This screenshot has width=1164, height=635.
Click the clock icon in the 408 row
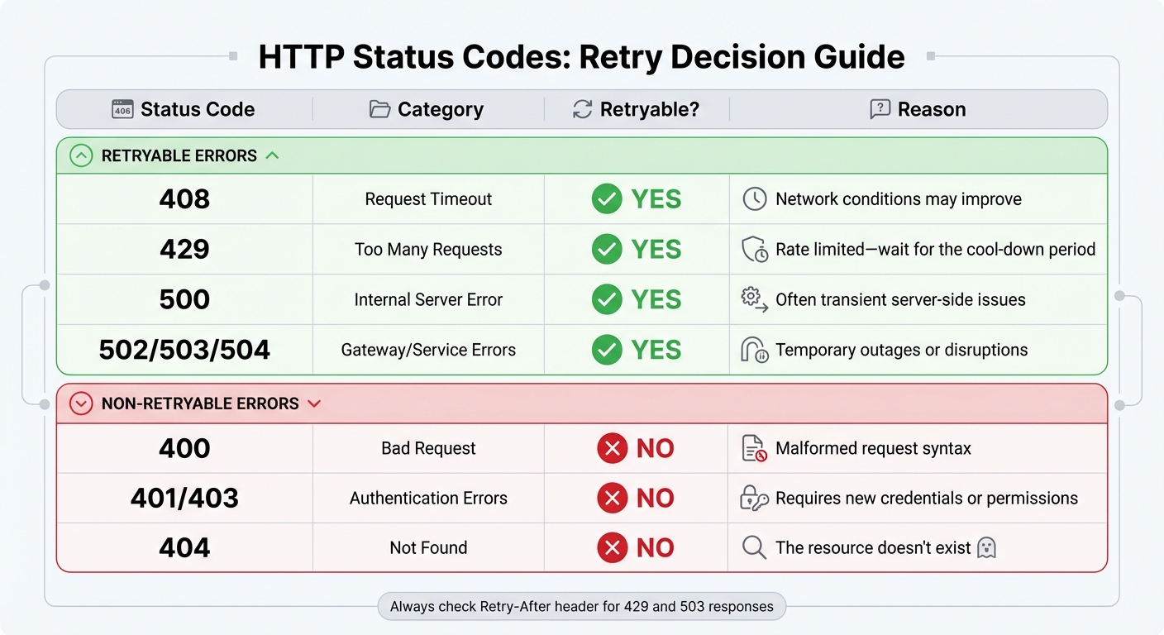[755, 199]
